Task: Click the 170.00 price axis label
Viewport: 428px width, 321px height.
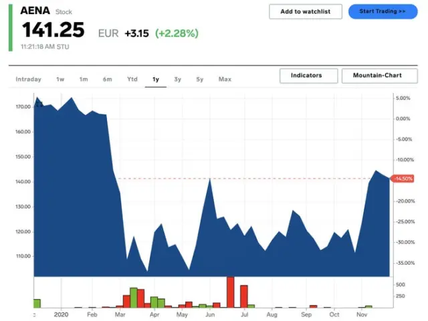Action: 23,107
